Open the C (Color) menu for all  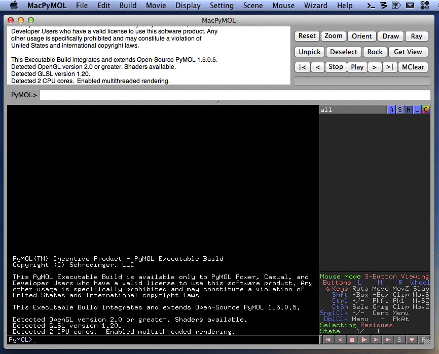tap(425, 110)
